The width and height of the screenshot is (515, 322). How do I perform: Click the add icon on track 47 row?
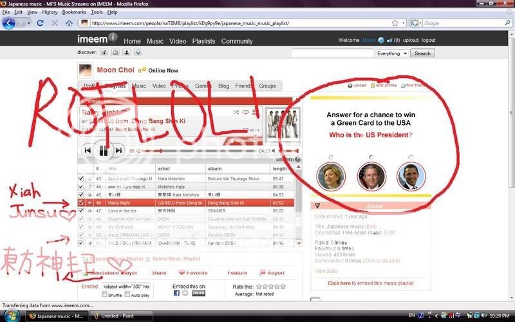89,211
